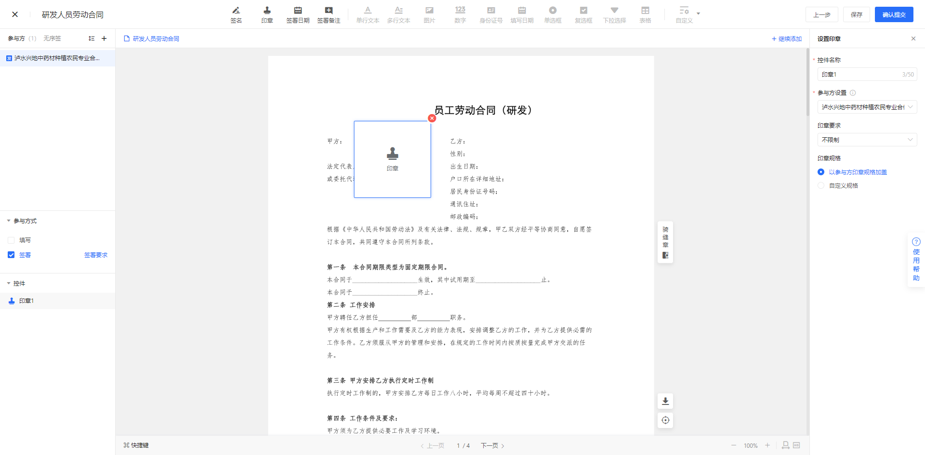Open the 印章要求 不限制 dropdown

[867, 140]
